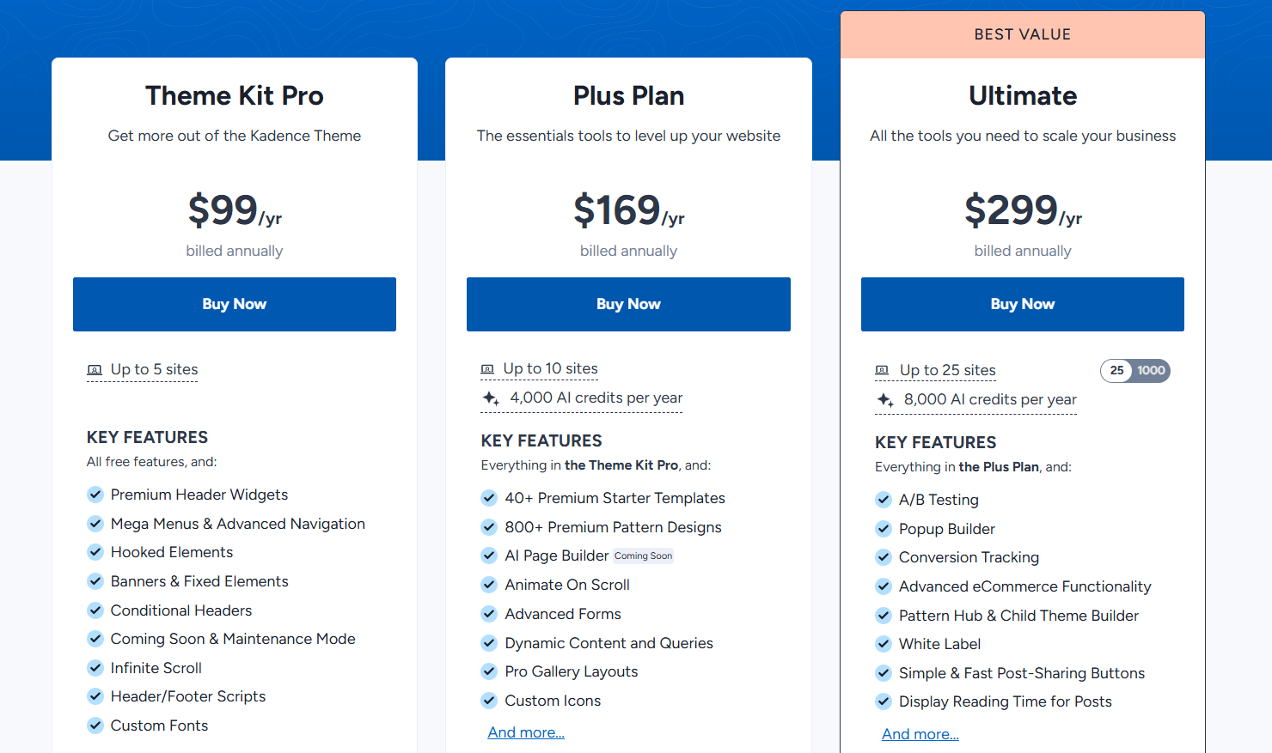Click the laptop icon beside "Up to 5 sites"
Viewport: 1272px width, 753px height.
click(95, 369)
